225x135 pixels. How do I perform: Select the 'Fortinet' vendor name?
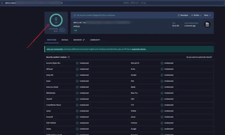(134, 123)
